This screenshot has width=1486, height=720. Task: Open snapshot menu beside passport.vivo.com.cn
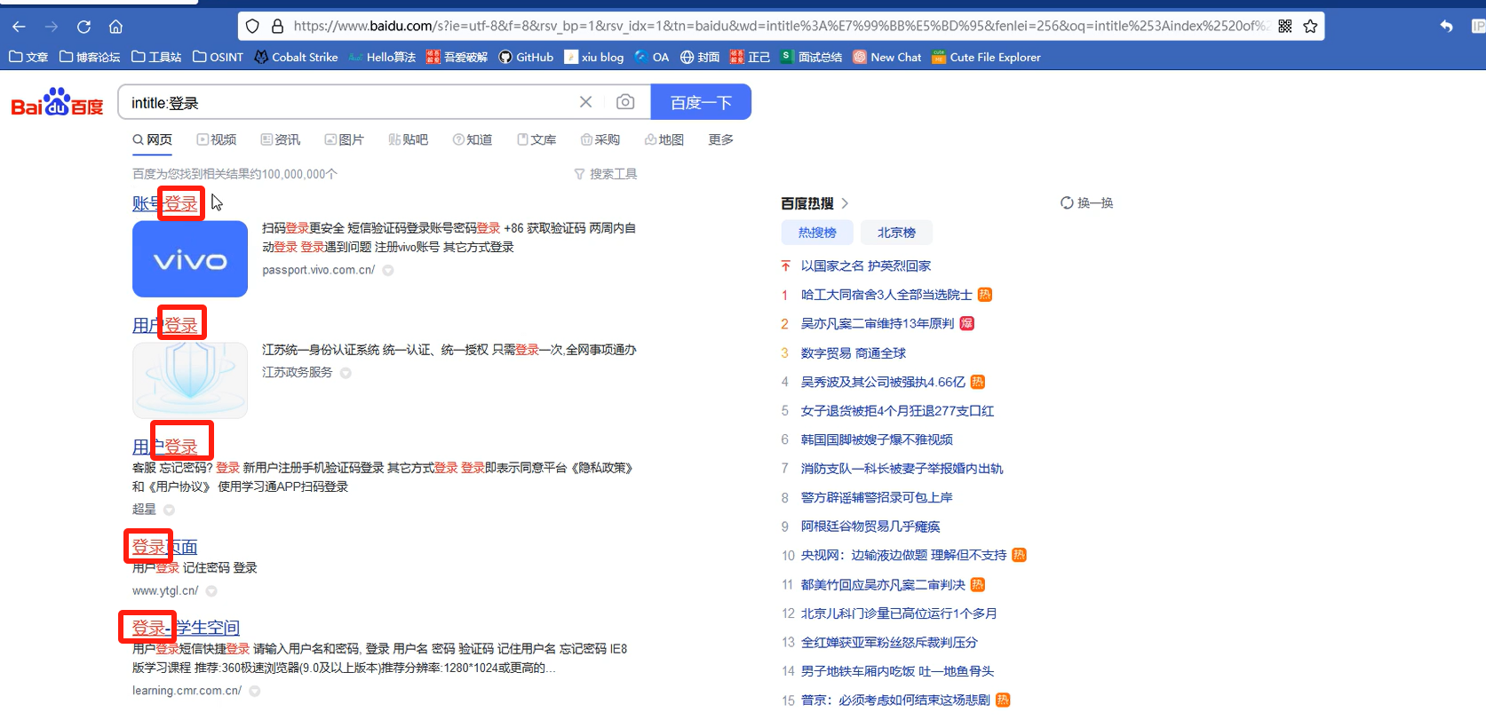coord(388,271)
